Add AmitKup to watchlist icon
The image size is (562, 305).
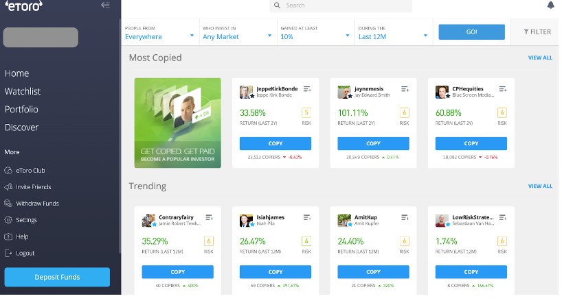(x=405, y=217)
